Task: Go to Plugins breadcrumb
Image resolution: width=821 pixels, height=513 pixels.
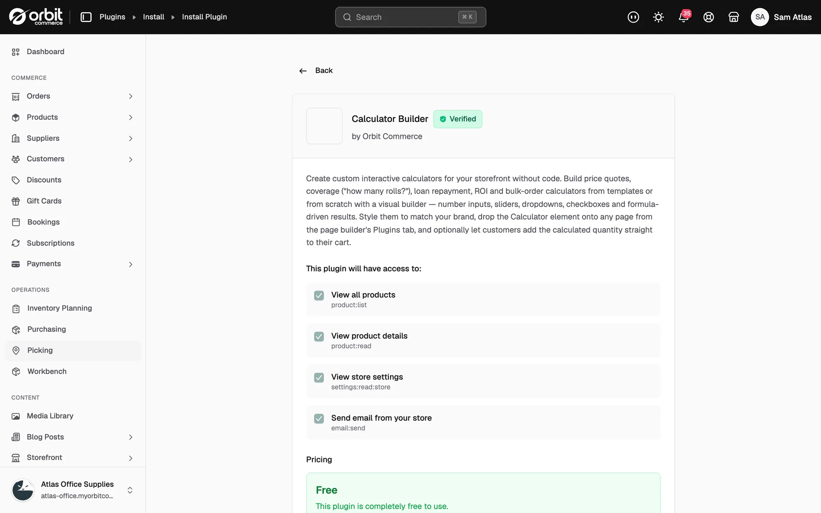Action: 112,17
